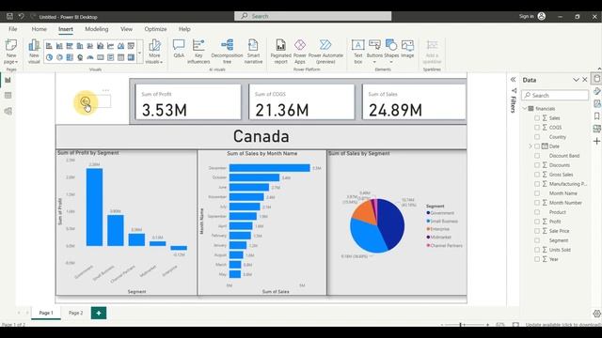The image size is (602, 338).
Task: Tick the Gross Sales field checkbox
Action: coord(537,175)
